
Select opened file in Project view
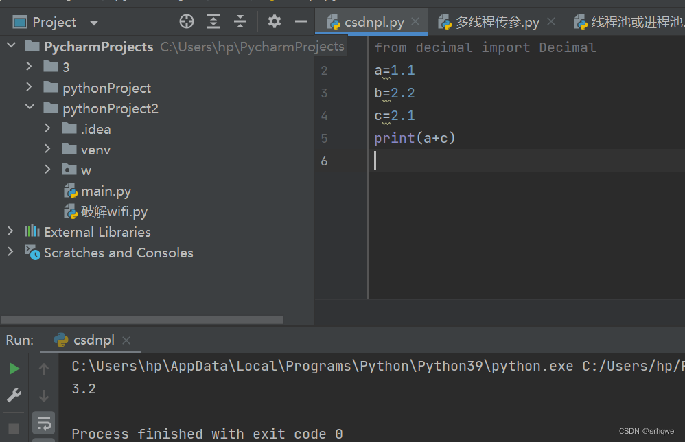[x=186, y=21]
